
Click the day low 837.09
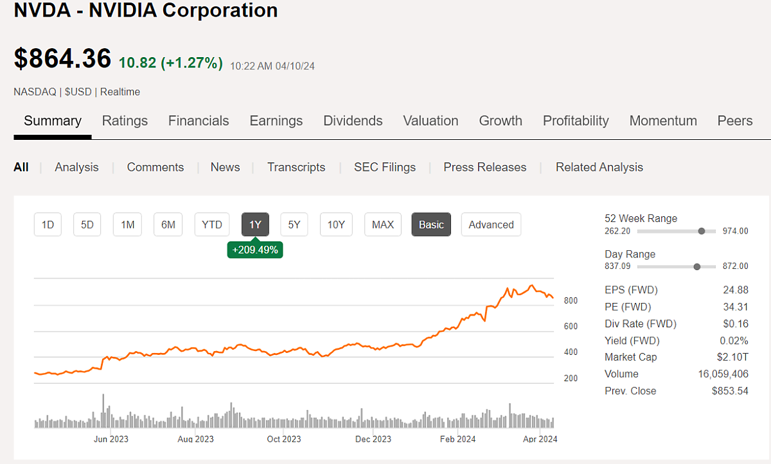pyautogui.click(x=617, y=266)
